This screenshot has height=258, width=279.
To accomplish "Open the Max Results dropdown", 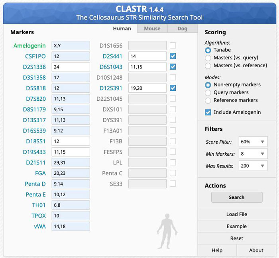I will [253, 166].
